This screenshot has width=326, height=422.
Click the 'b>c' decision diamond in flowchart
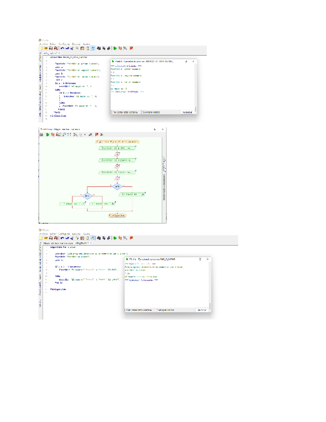(x=87, y=196)
